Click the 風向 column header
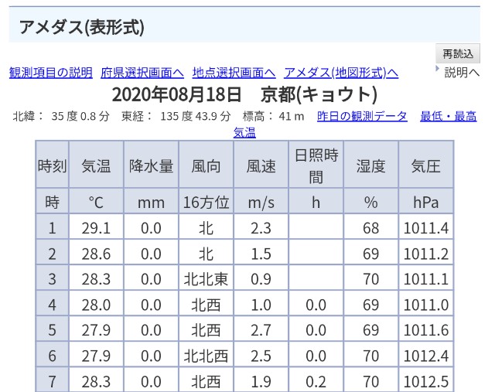Viewport: 495px width, 392px height. [x=207, y=165]
